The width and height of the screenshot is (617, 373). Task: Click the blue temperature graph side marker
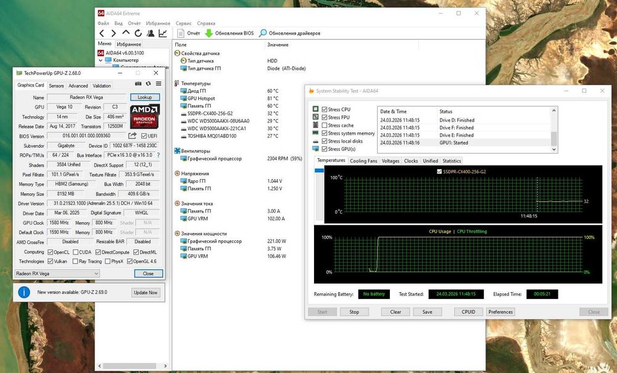pyautogui.click(x=319, y=170)
